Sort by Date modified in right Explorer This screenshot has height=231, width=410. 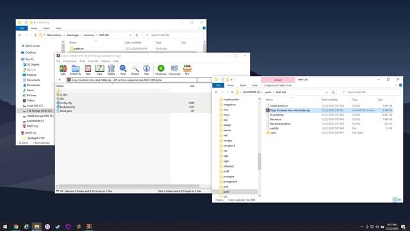(x=329, y=100)
